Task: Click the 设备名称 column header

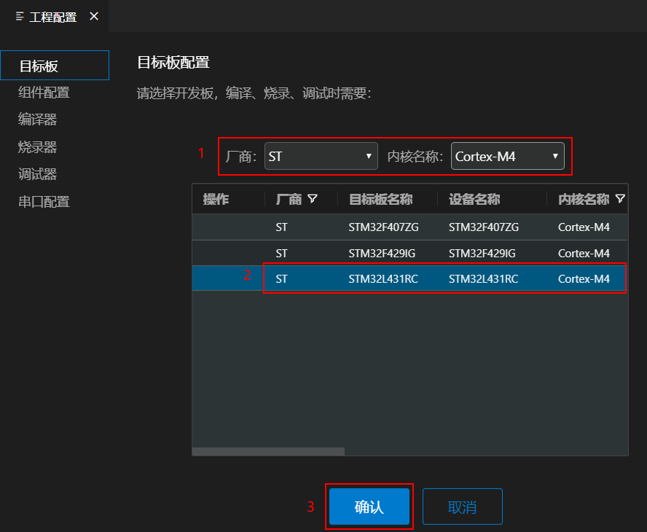Action: (x=474, y=200)
